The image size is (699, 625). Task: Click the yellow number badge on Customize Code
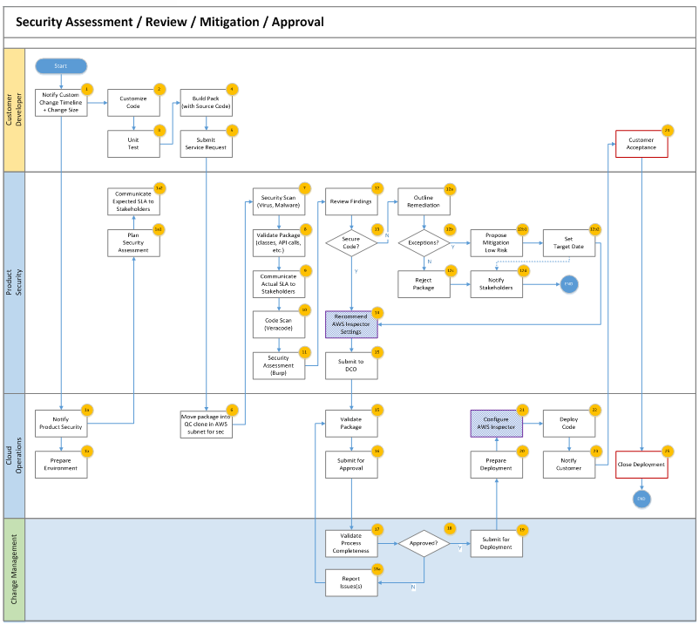159,89
